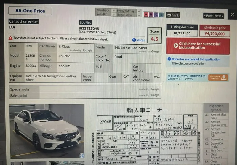Viewport: 237px width, 165px height.
Task: Go to the Prev lot
Action: 208,16
